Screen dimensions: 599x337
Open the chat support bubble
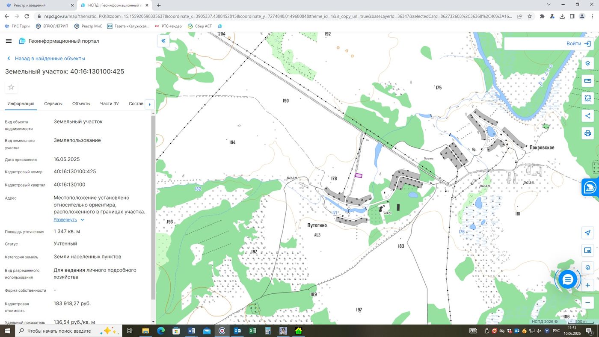coord(568,280)
